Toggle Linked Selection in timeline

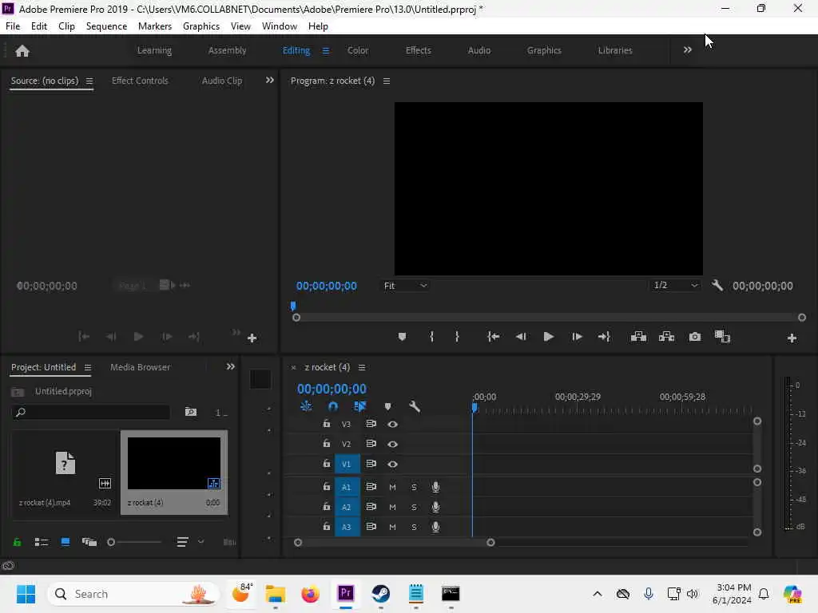(360, 406)
